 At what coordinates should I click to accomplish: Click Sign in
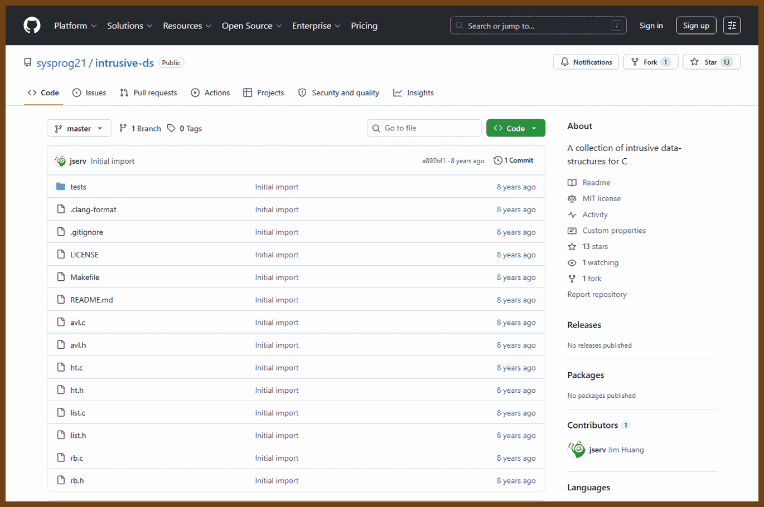pos(651,26)
